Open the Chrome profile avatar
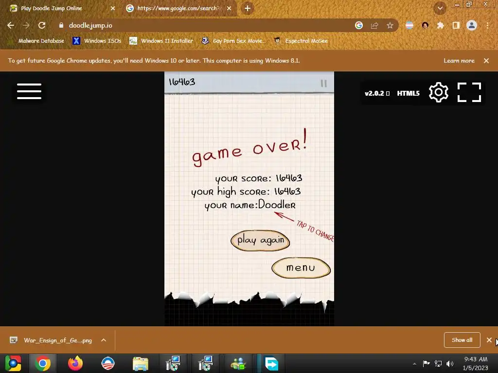Viewport: 498px width, 373px height. click(472, 25)
